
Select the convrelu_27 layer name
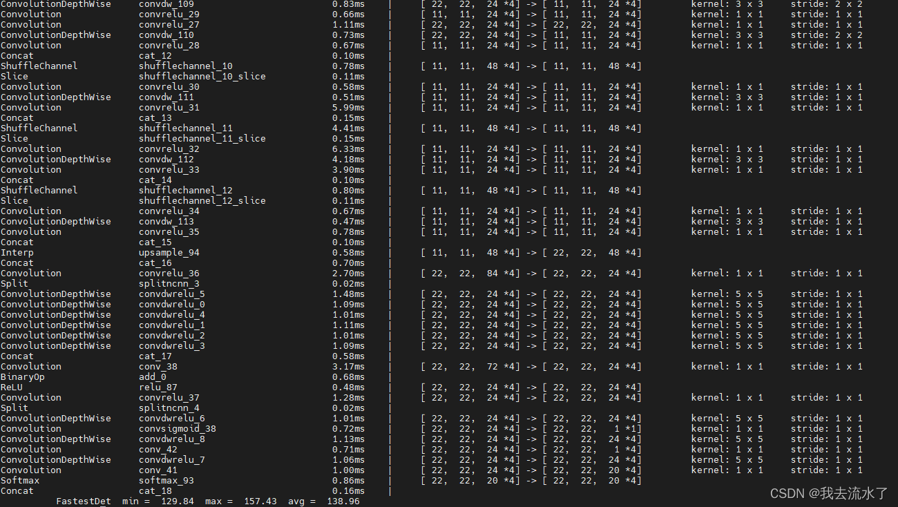pos(169,25)
